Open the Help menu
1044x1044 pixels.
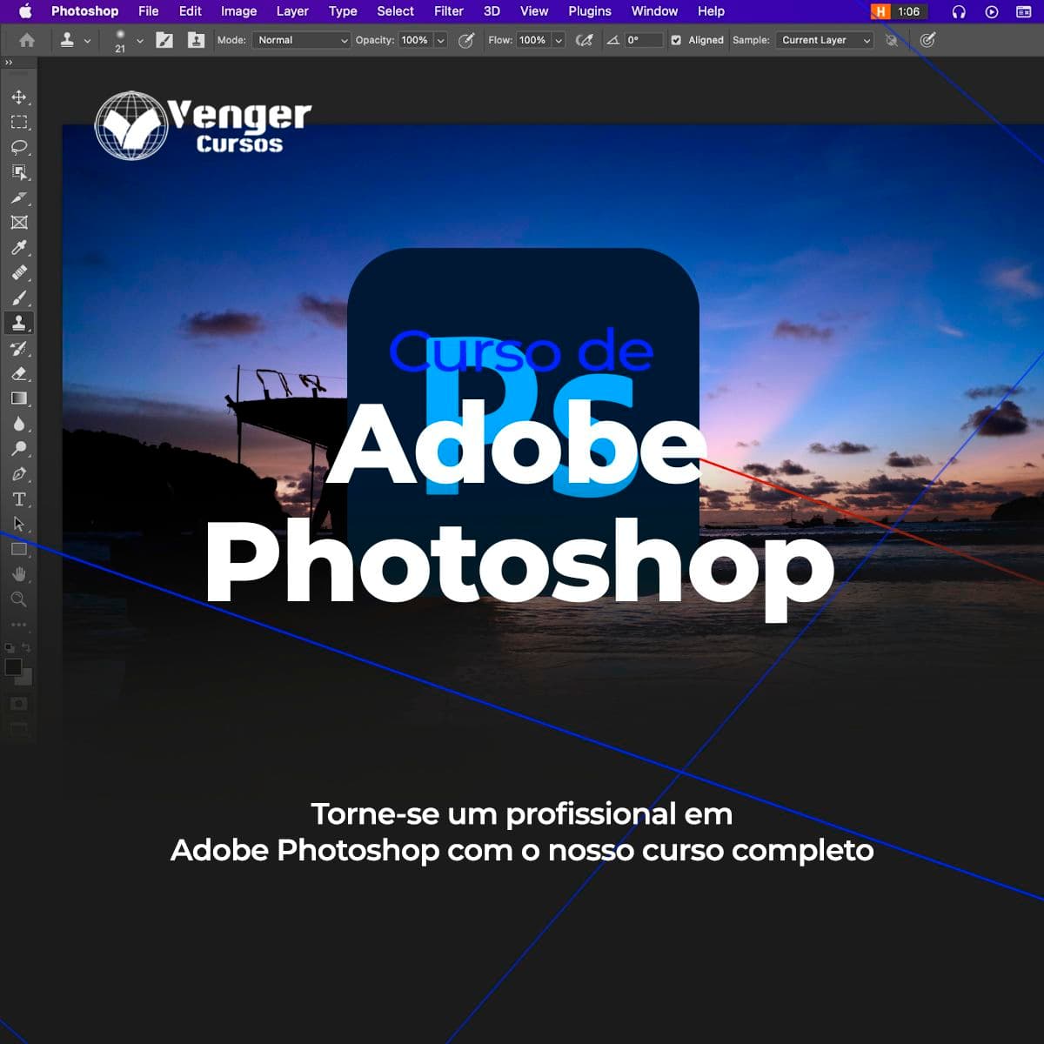pyautogui.click(x=711, y=11)
